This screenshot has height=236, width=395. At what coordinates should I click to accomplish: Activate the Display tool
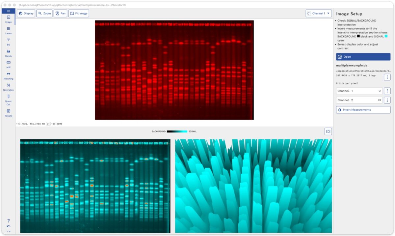coord(26,14)
